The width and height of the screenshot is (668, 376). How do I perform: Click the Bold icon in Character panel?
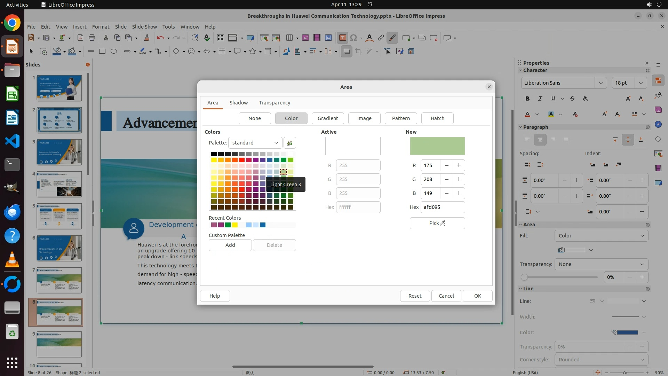point(527,99)
